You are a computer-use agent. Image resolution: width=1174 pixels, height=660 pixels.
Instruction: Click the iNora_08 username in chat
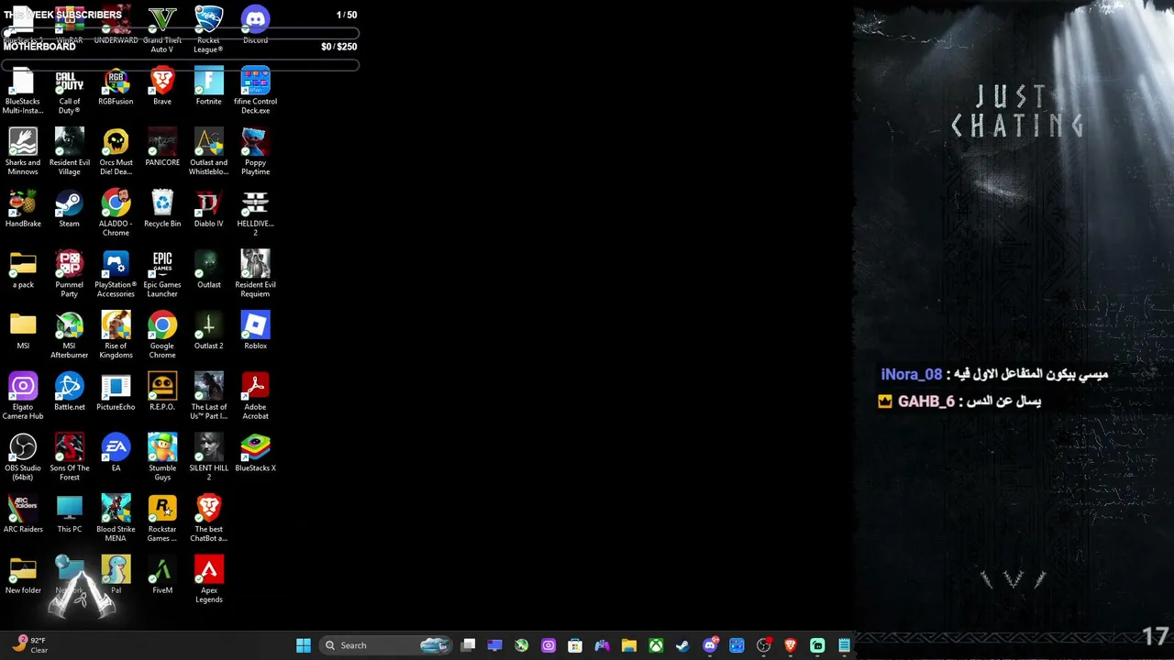click(x=912, y=374)
